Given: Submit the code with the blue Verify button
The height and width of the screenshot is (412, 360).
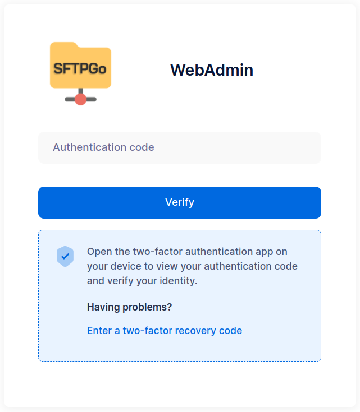Looking at the screenshot, I should 180,202.
